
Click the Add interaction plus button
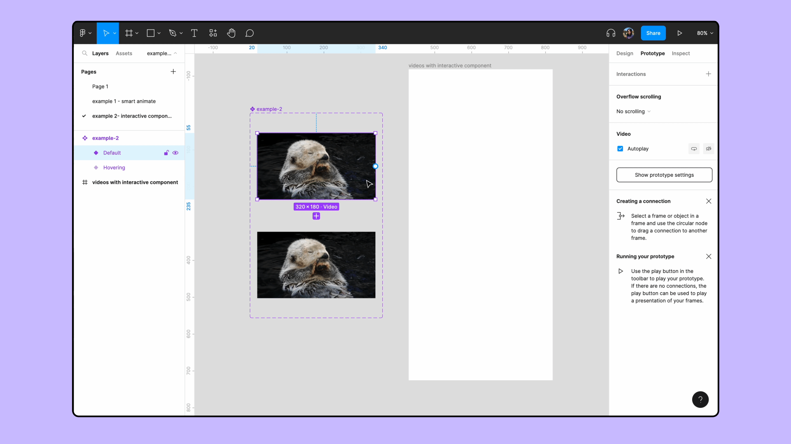[x=709, y=74]
